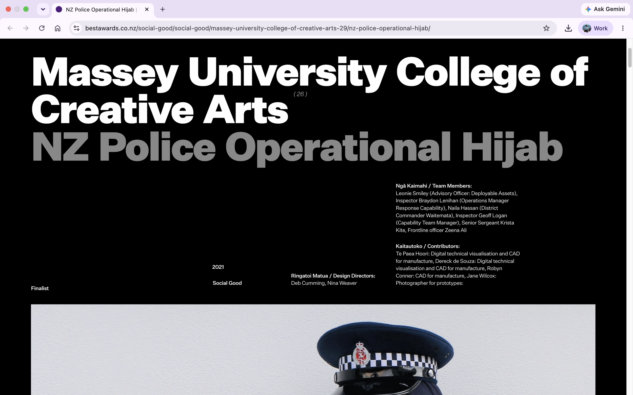Click the Ngā Kaimahi / Team Members heading

(433, 186)
